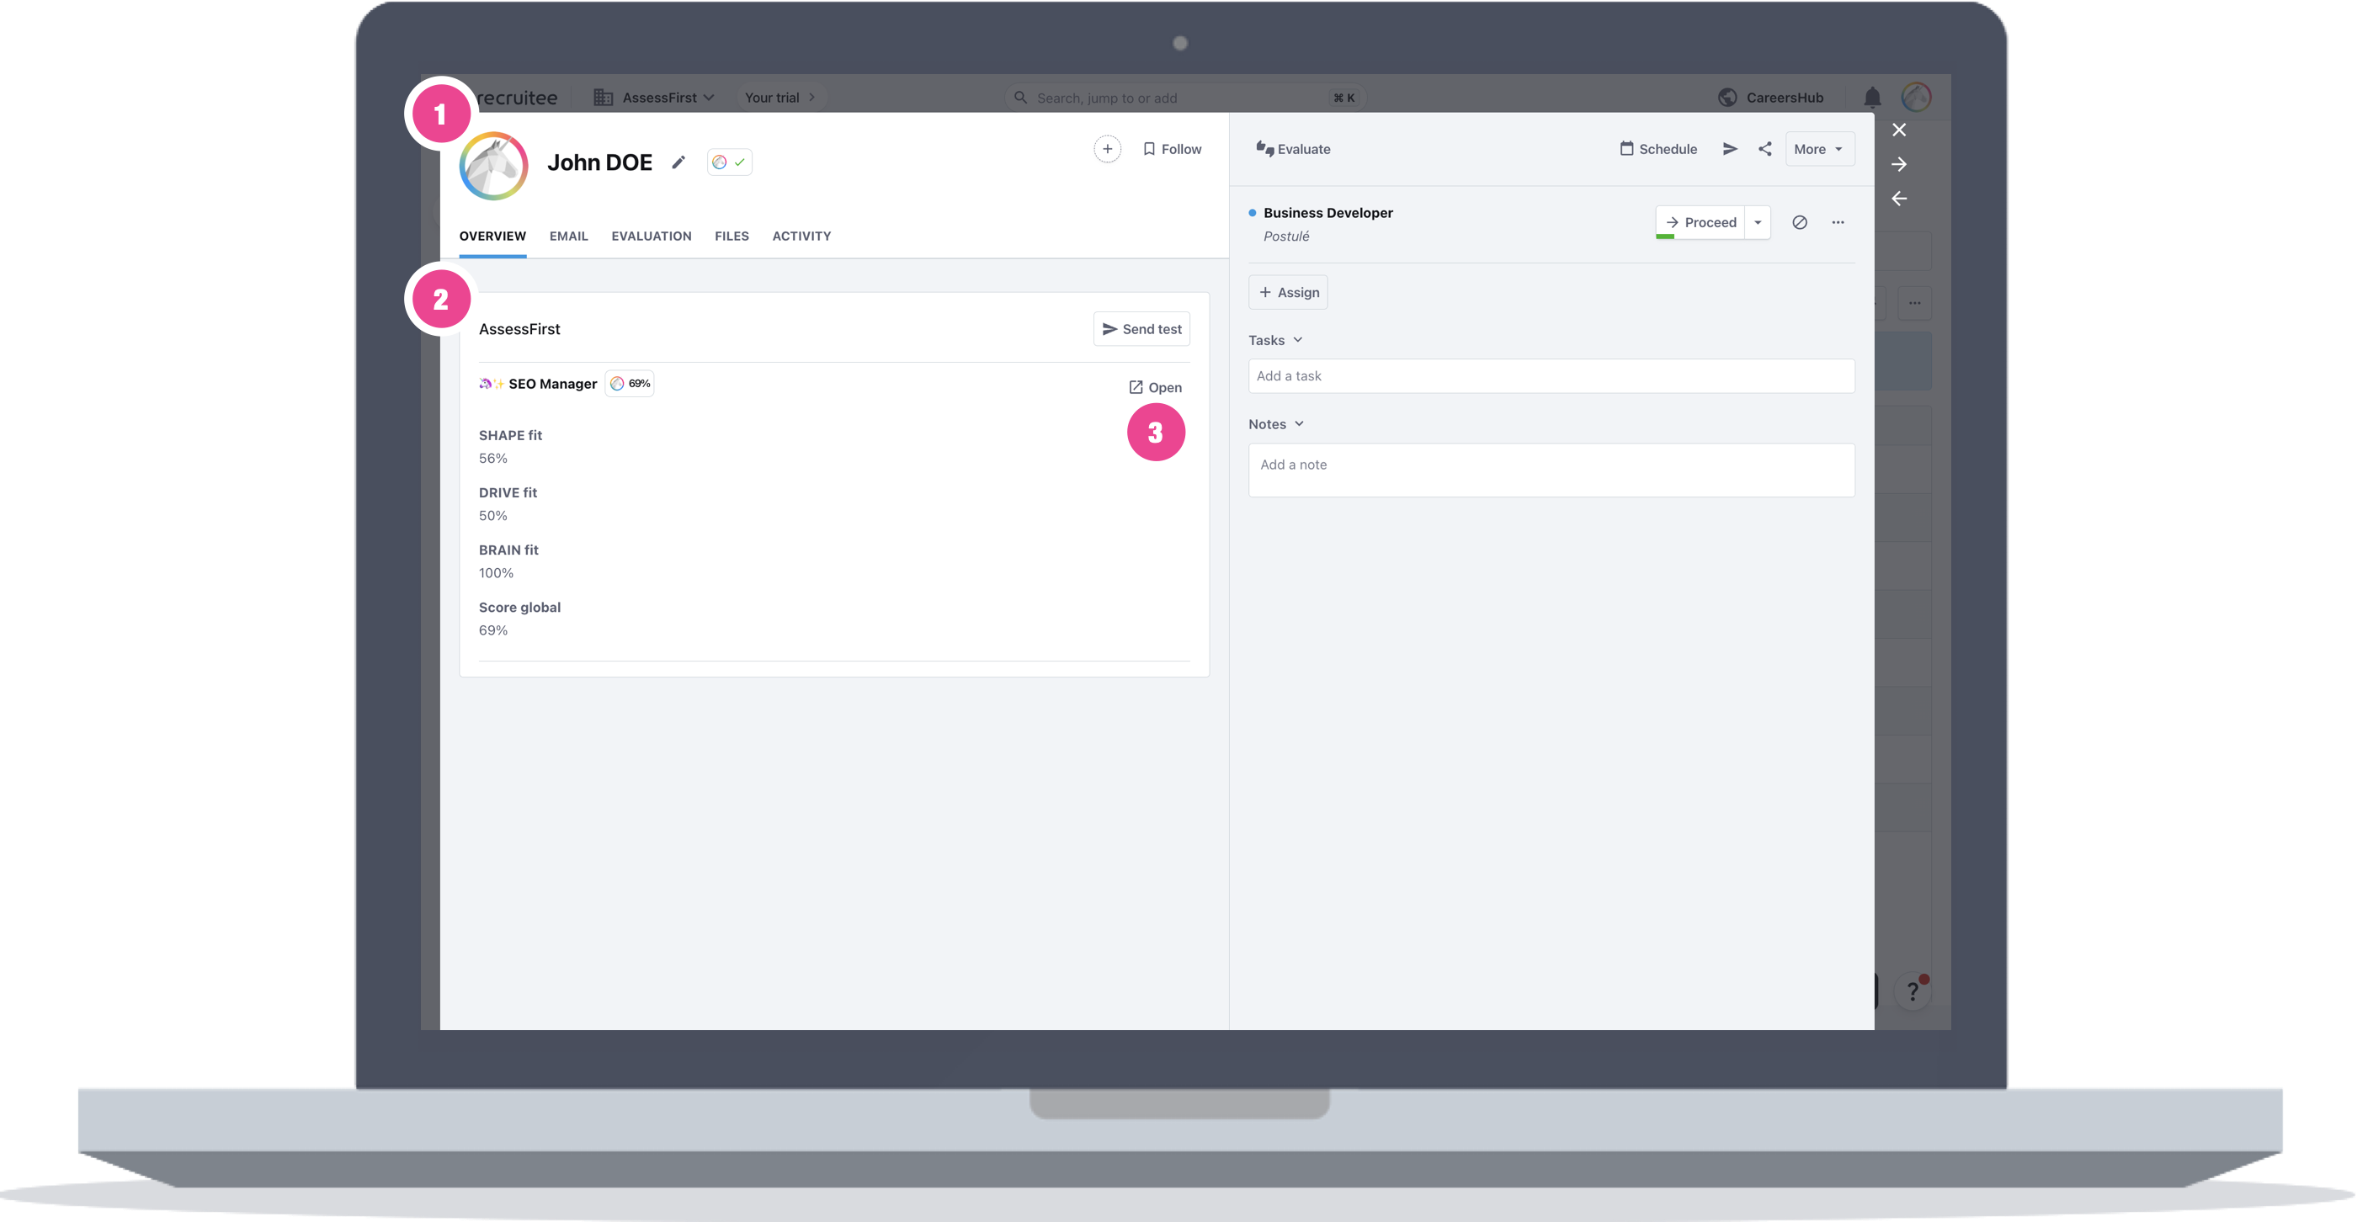Click the circular plus icon beside Follow

pyautogui.click(x=1107, y=149)
